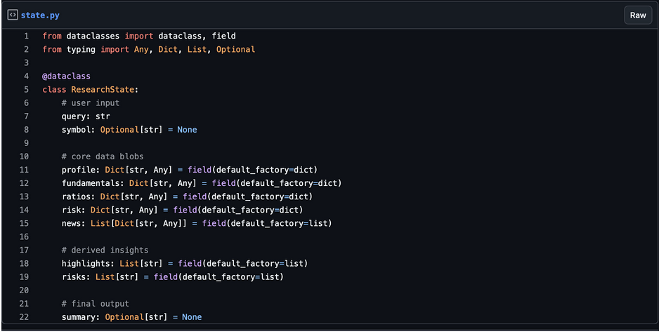Select line number 1
This screenshot has width=659, height=334.
tap(26, 36)
